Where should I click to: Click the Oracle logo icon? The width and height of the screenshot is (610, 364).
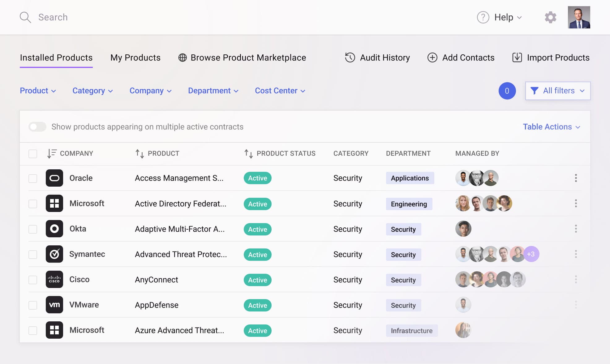click(54, 178)
